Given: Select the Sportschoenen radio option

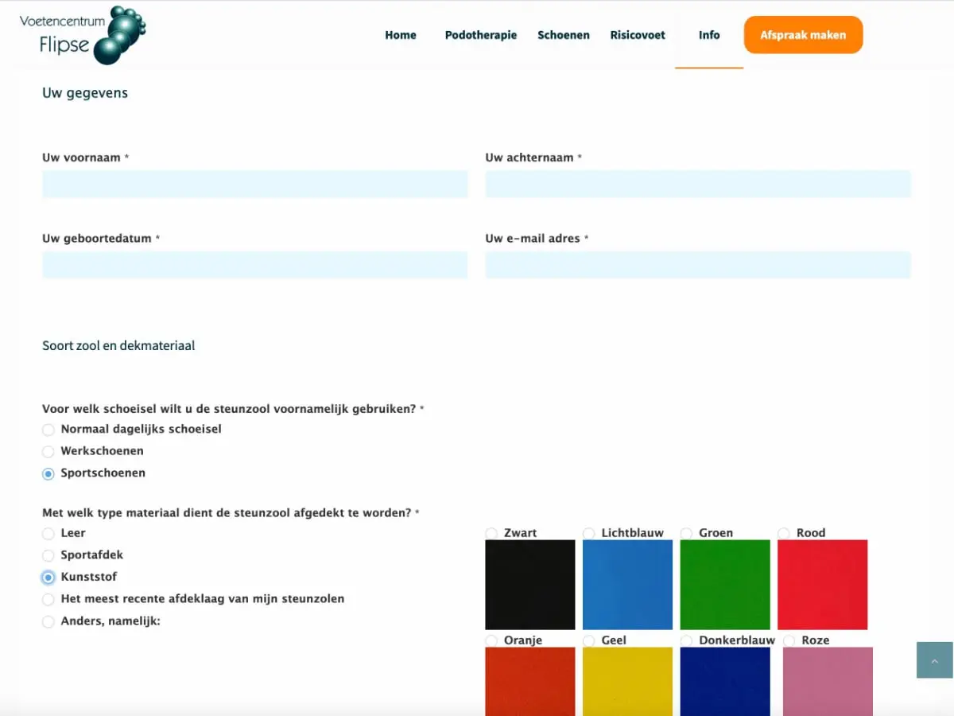Looking at the screenshot, I should point(48,473).
